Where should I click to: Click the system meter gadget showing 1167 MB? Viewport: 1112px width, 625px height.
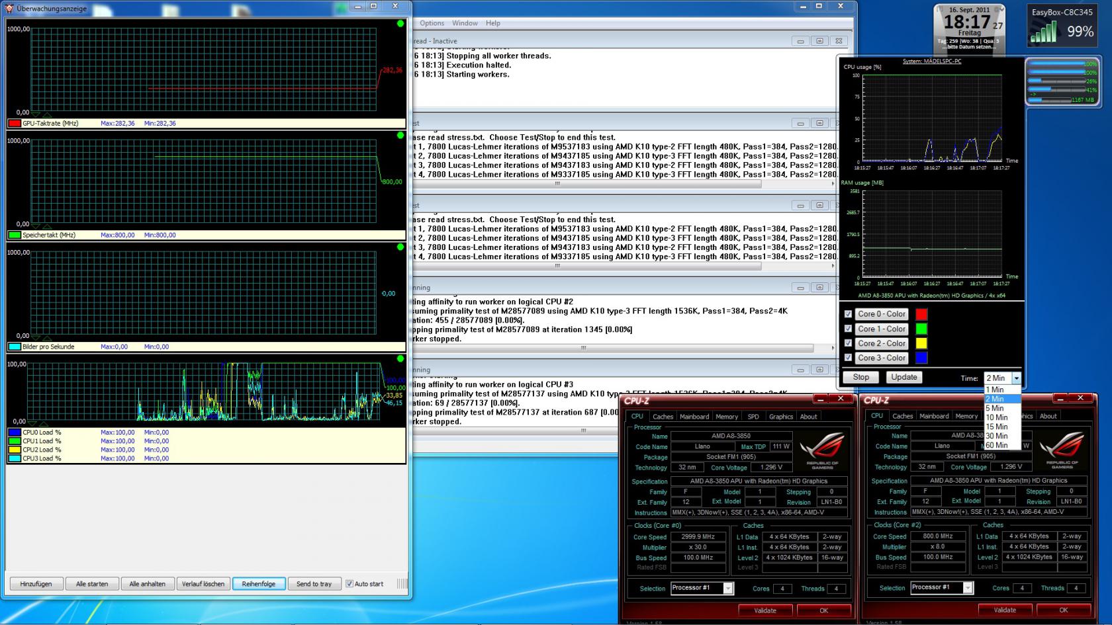point(1062,81)
